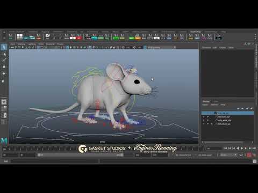258x193 pixels.
Task: Open animation preferences icon
Action: coord(254,155)
